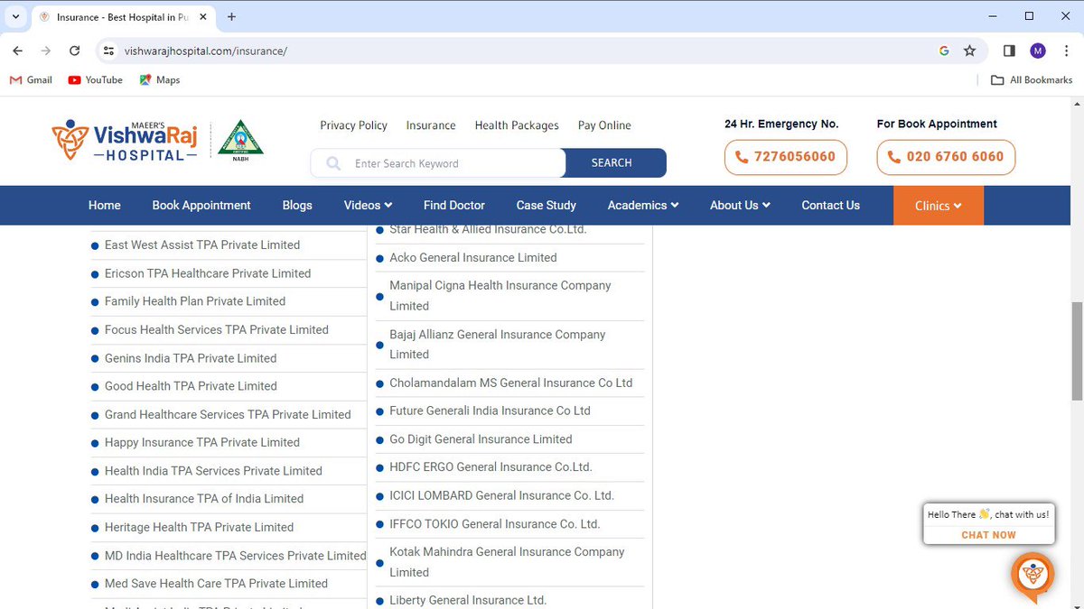
Task: Open browser side panel icon
Action: point(1009,51)
